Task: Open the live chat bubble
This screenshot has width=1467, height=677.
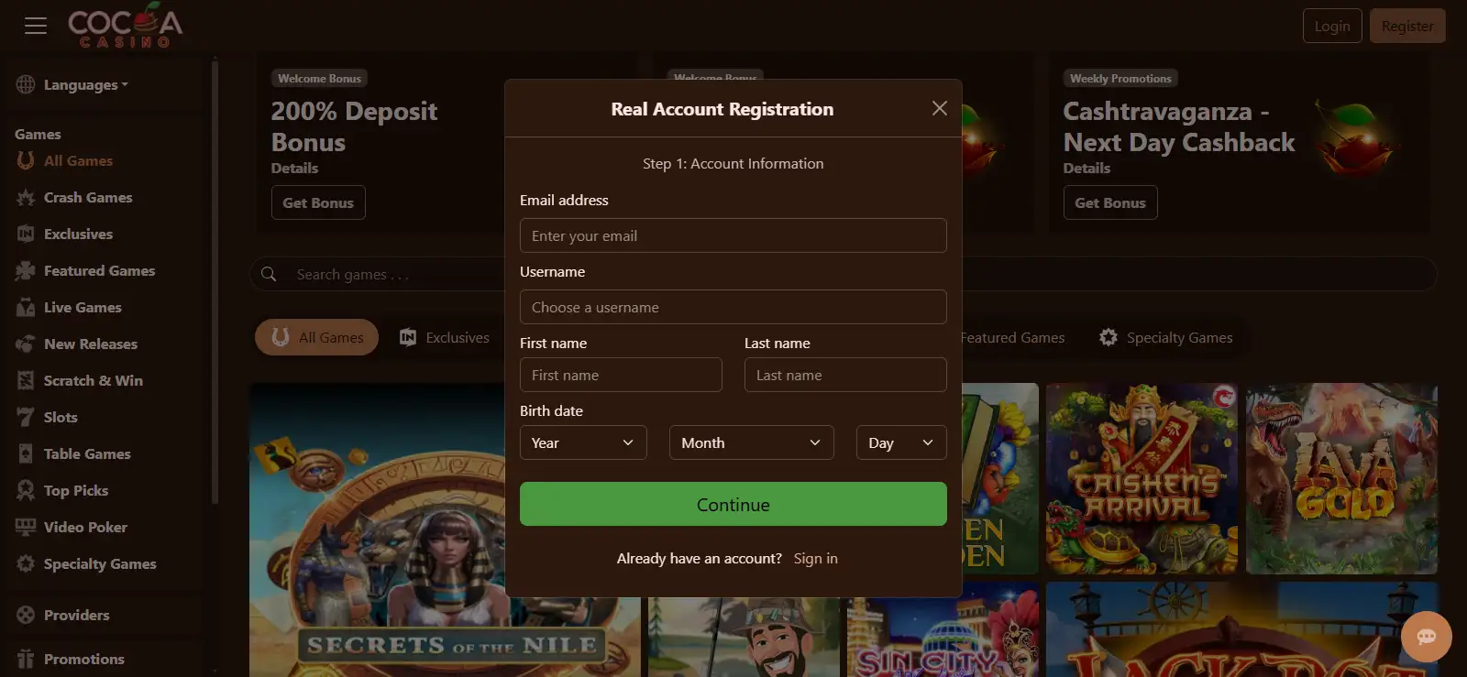Action: (1426, 637)
